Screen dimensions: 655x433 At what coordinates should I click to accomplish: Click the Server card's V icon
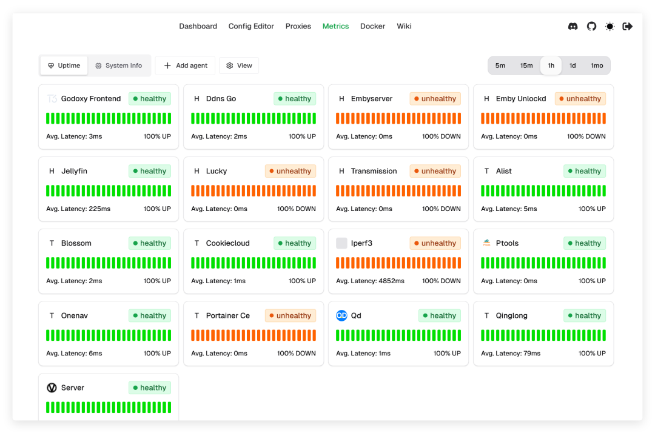point(52,388)
